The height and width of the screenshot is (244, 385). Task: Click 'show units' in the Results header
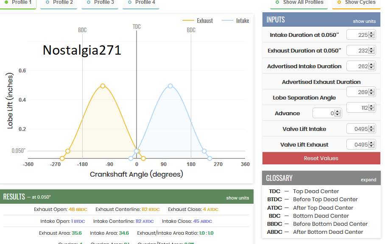point(237,198)
